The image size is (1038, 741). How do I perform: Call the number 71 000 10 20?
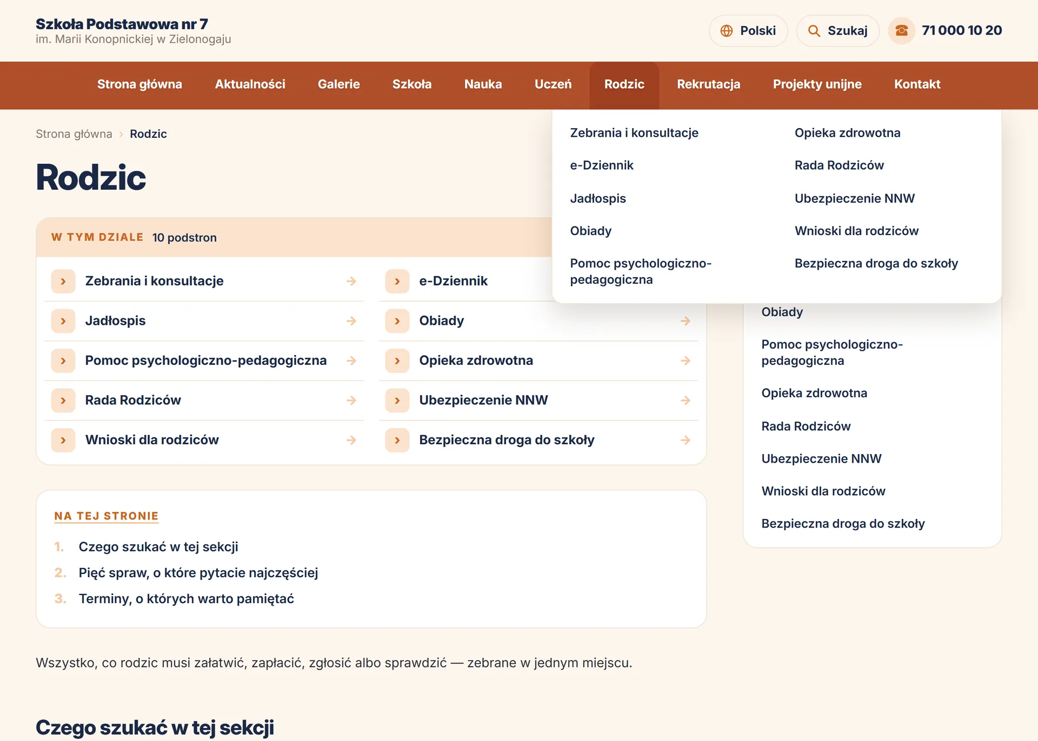(962, 30)
